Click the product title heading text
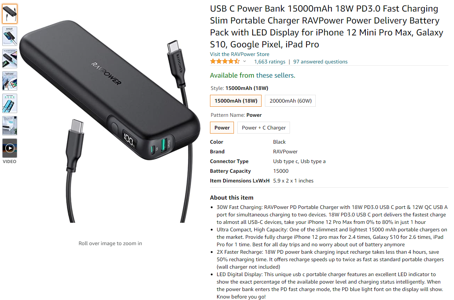 tap(327, 26)
